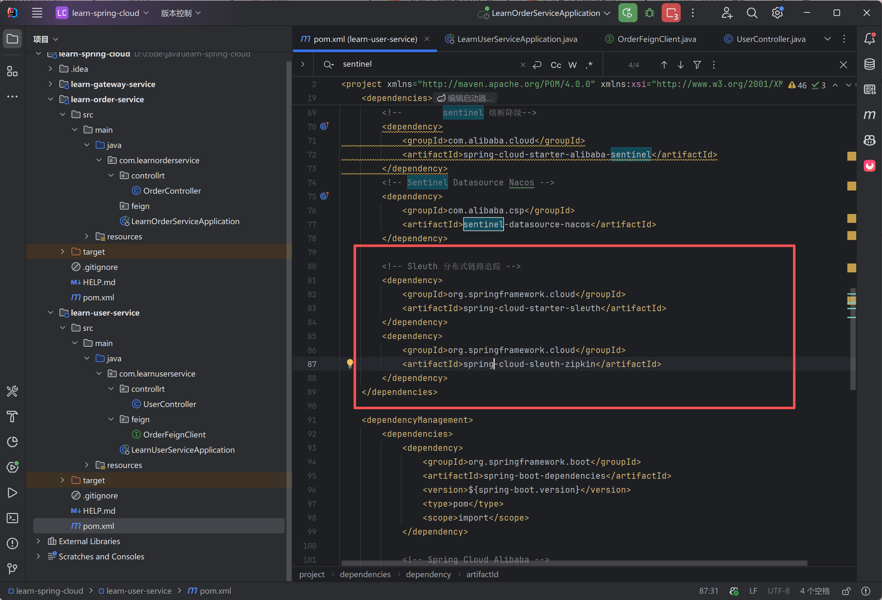Start debugging with the bug icon
This screenshot has width=882, height=600.
(x=649, y=13)
